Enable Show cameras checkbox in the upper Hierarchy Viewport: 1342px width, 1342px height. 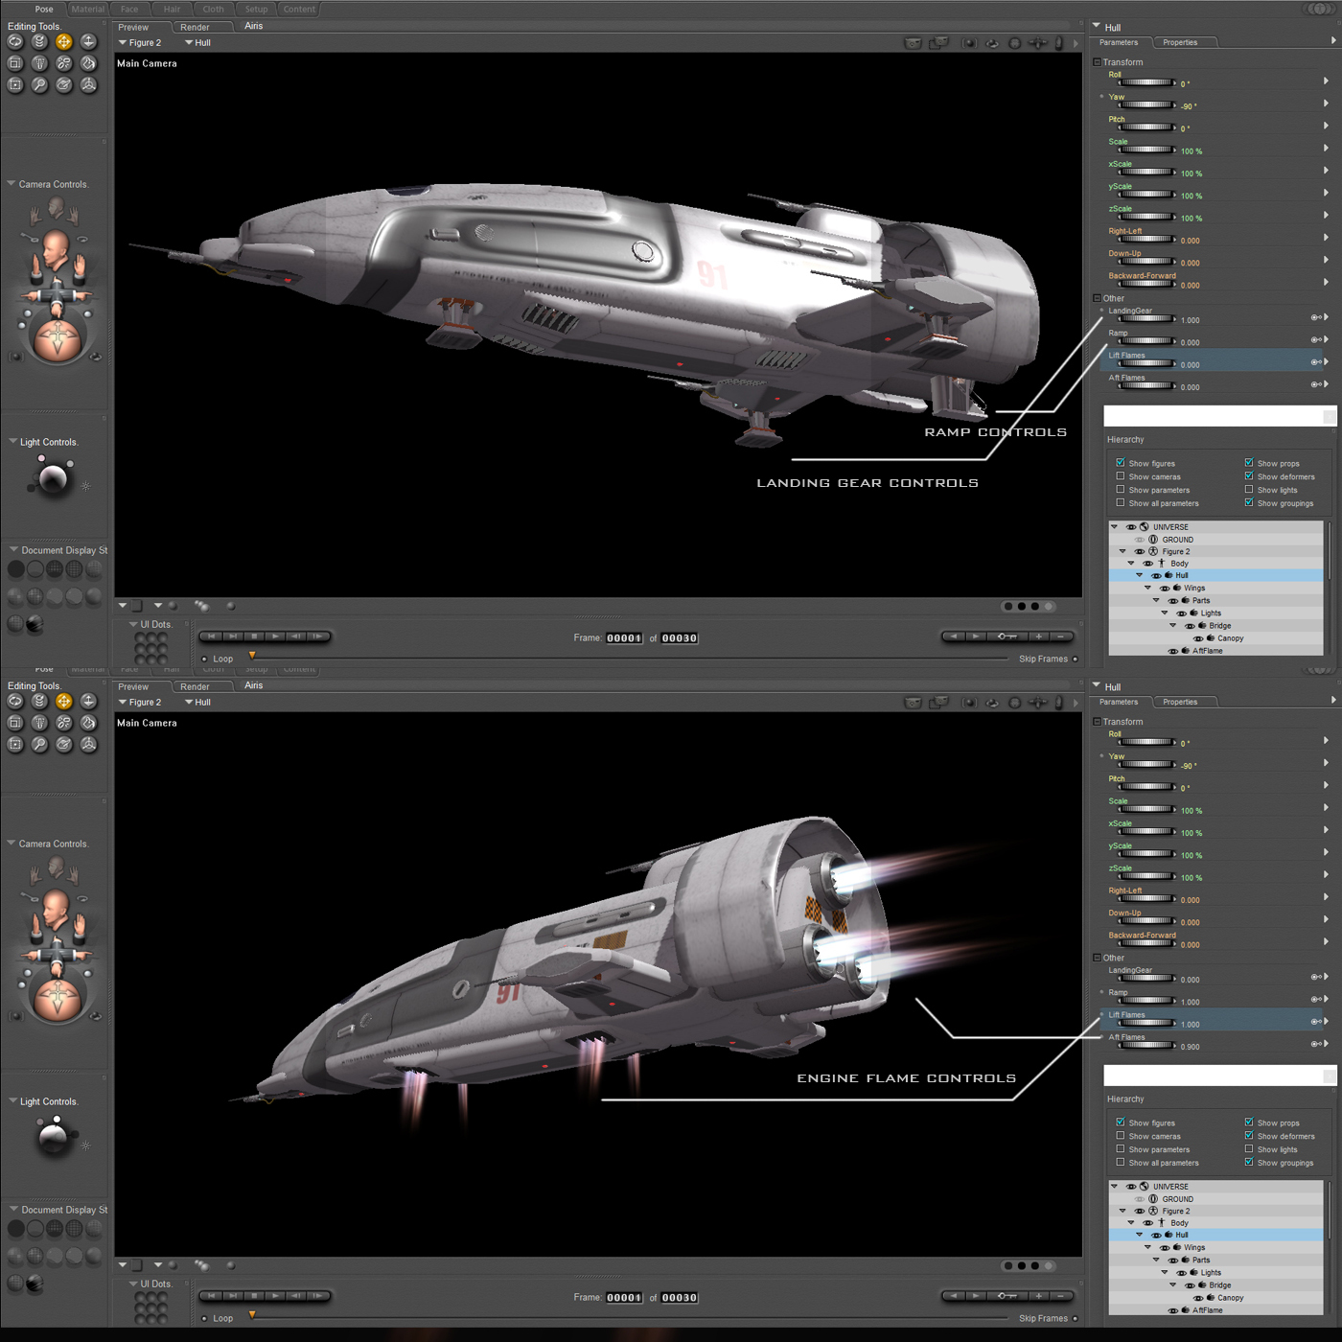[1120, 476]
